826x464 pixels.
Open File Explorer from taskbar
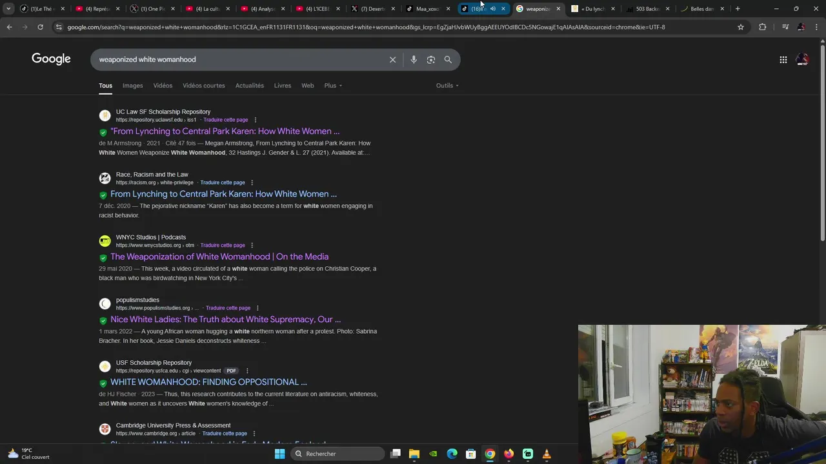point(414,454)
